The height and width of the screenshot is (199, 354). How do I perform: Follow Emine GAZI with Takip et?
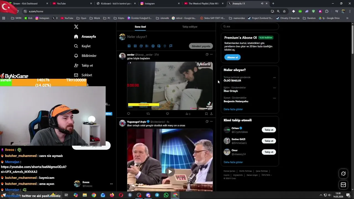(269, 141)
